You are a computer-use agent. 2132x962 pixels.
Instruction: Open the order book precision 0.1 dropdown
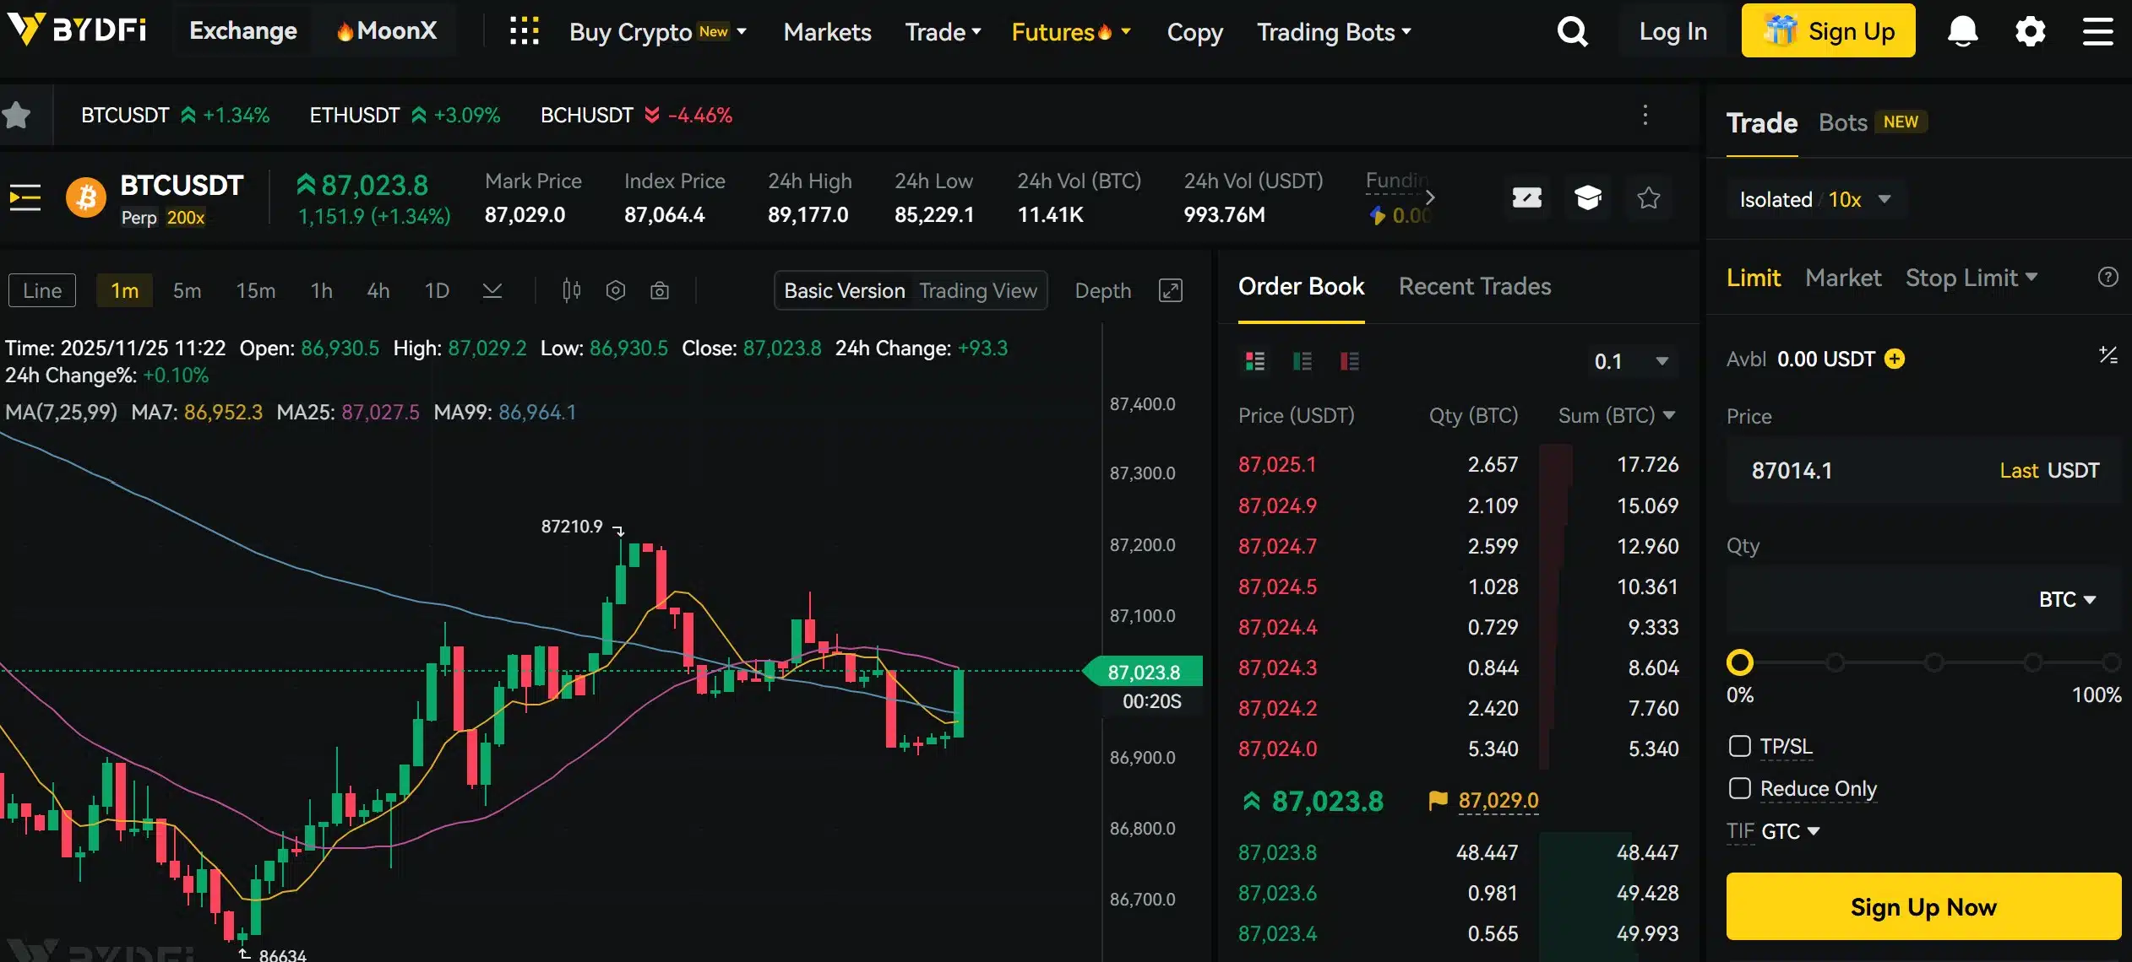click(1630, 361)
